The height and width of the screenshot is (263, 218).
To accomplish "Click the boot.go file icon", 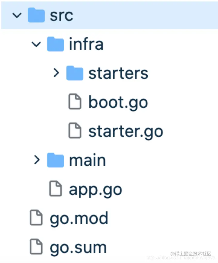I will (x=75, y=102).
